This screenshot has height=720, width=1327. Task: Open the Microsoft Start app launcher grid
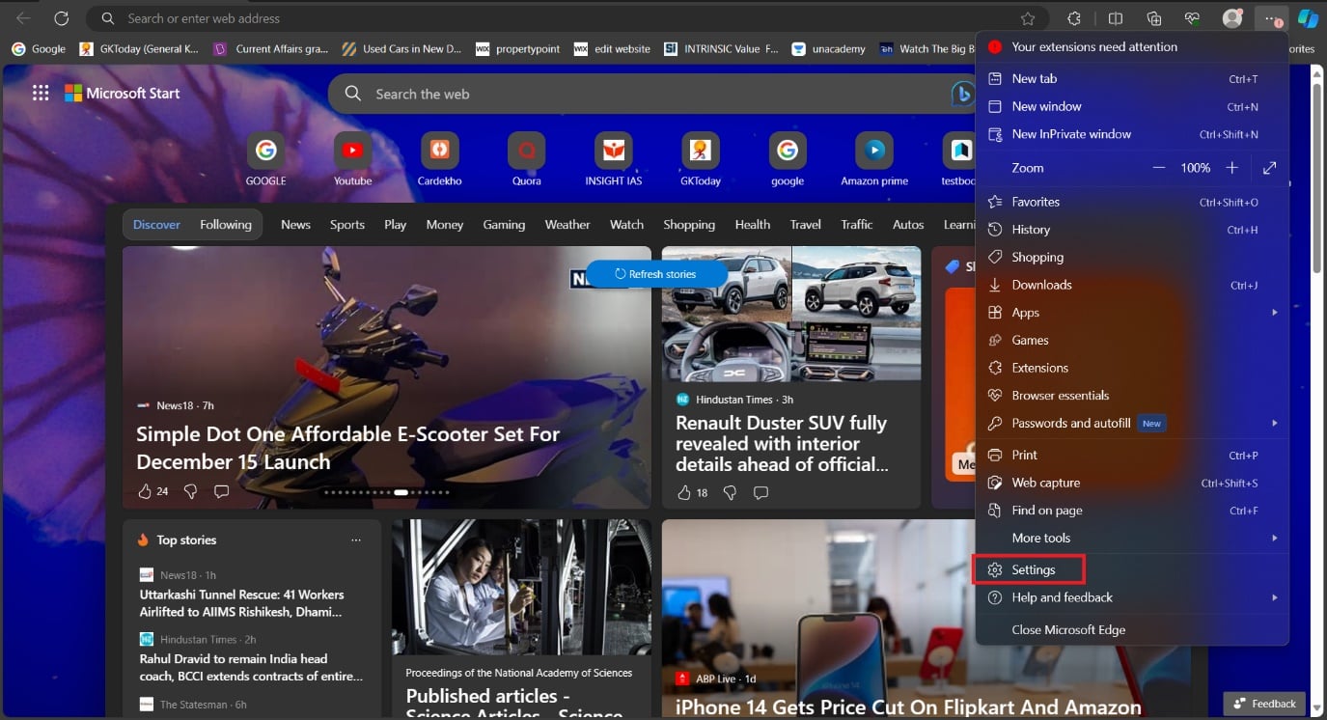point(41,93)
